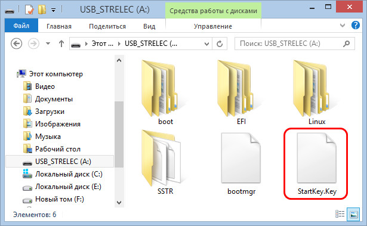
Task: Select the Linux folder icon
Action: pyautogui.click(x=312, y=88)
